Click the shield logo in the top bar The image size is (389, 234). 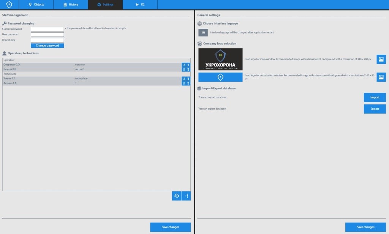point(9,5)
